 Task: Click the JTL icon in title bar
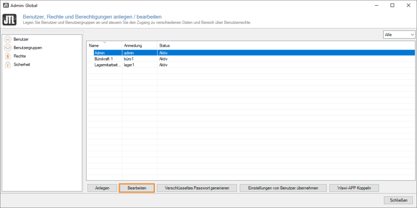(5, 5)
